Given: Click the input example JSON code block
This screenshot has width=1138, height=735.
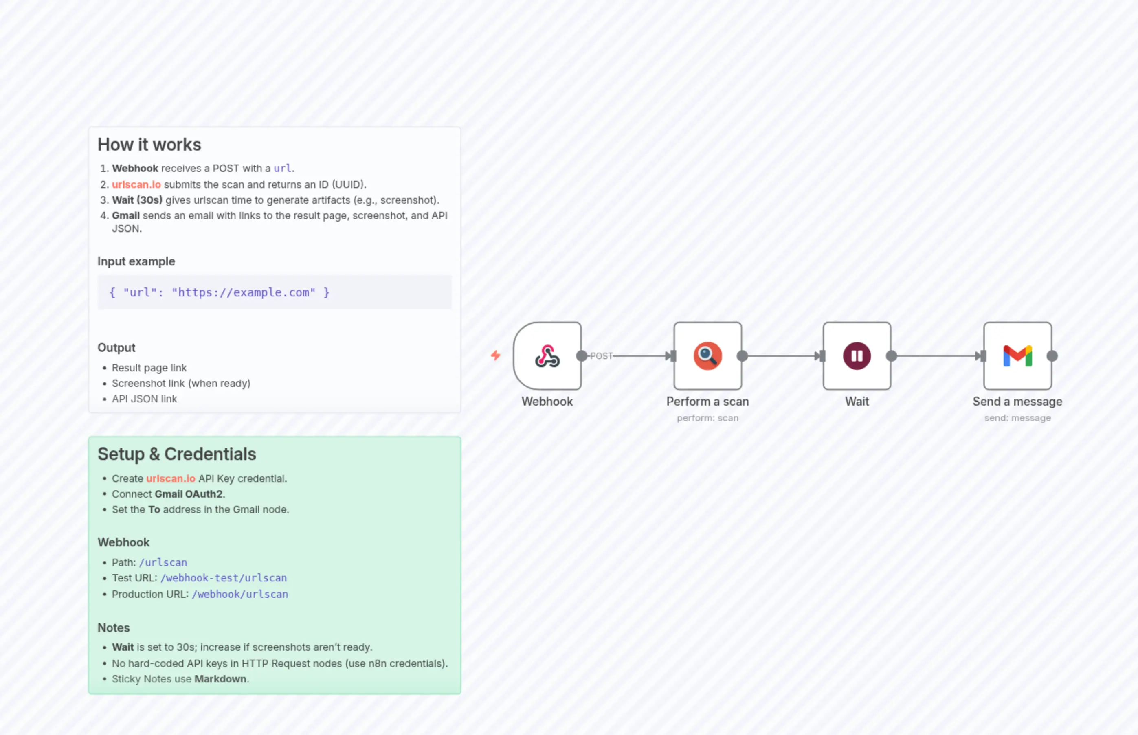Looking at the screenshot, I should (x=275, y=292).
